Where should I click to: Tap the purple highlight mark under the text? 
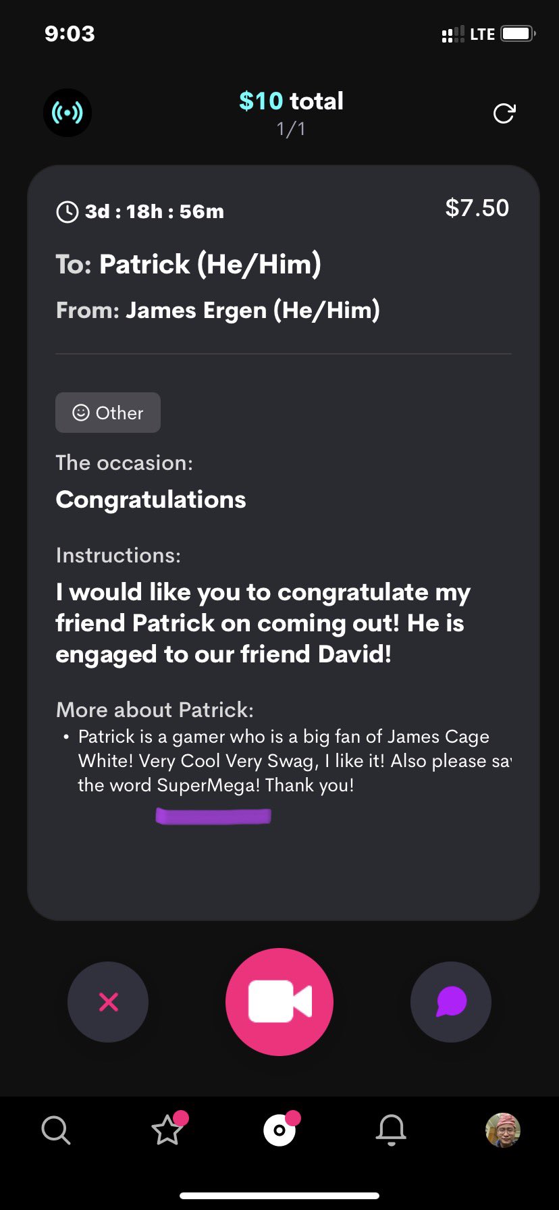(213, 816)
